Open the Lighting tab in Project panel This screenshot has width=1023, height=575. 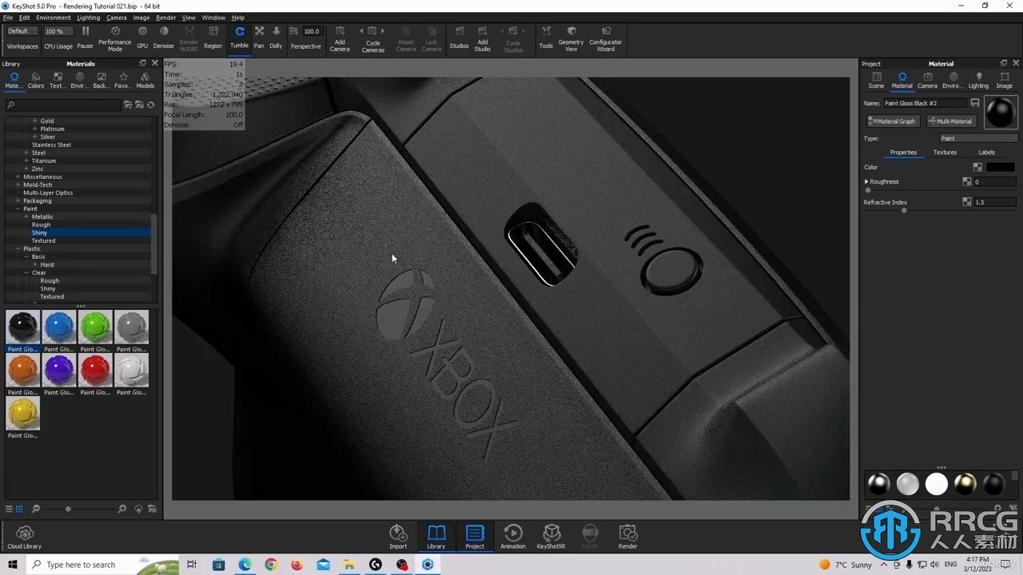pos(978,81)
